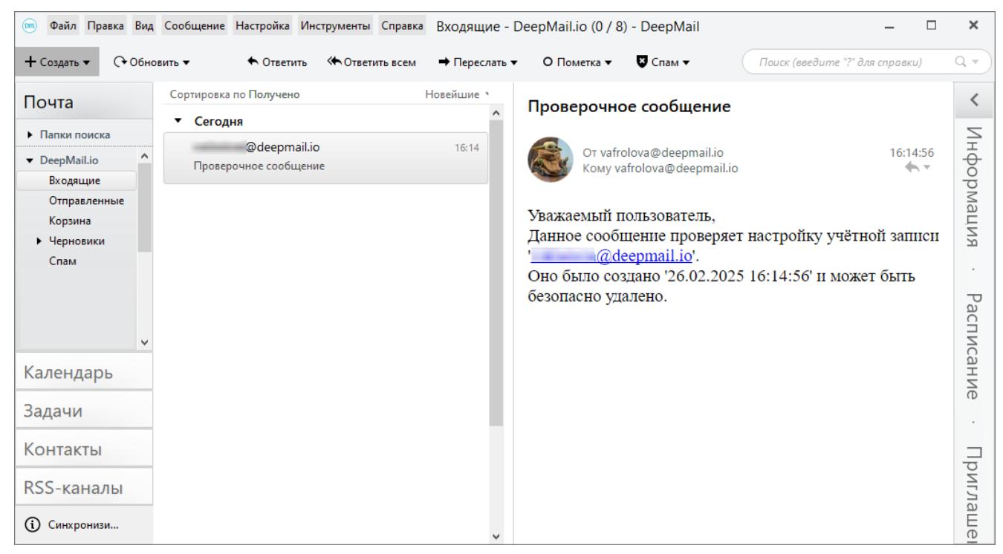The image size is (1003, 554).
Task: Open search options magnifier dropdown
Action: click(x=967, y=62)
